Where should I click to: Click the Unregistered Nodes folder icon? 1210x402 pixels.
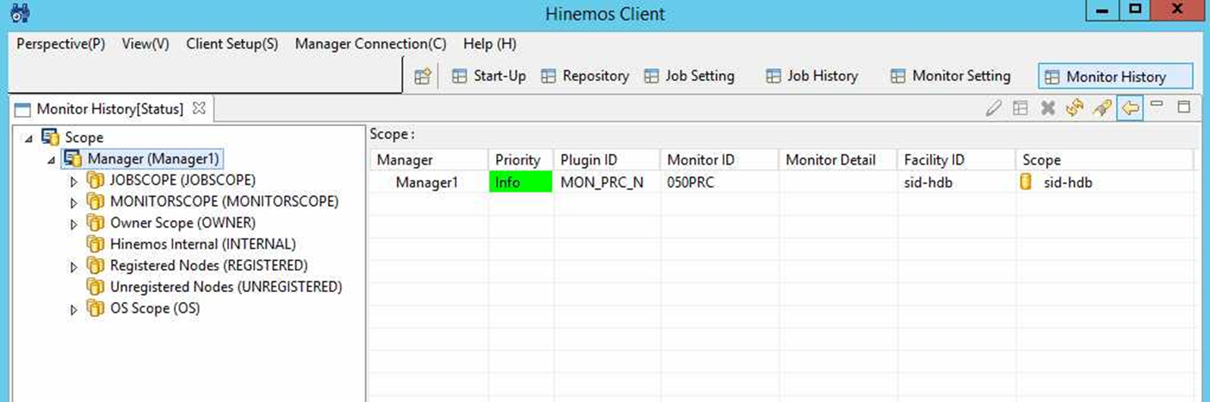[x=96, y=287]
